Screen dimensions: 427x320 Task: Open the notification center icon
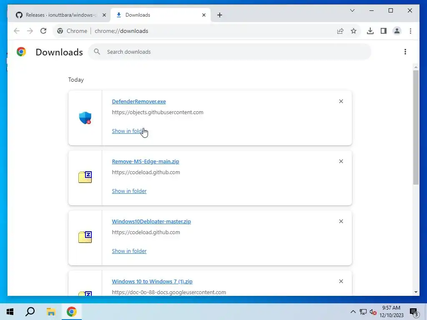414,312
